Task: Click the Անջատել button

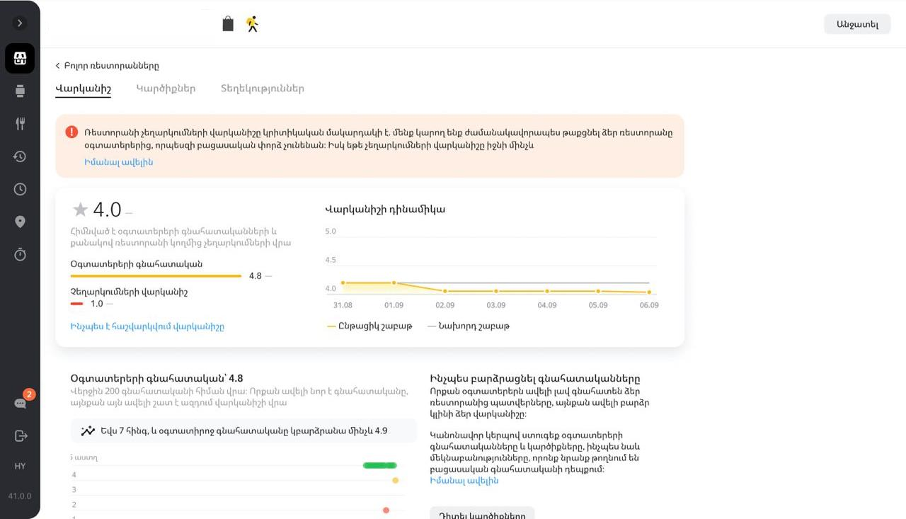Action: click(x=857, y=24)
